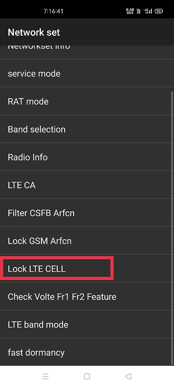
Task: Open Radio Info entry
Action: [87, 157]
